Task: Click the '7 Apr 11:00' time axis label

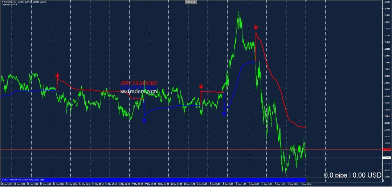Action: [281, 184]
